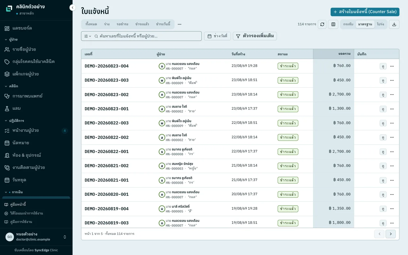The image size is (408, 255).
Task: Open การมาพบแพทย์ in the sidebar
Action: [x=36, y=96]
